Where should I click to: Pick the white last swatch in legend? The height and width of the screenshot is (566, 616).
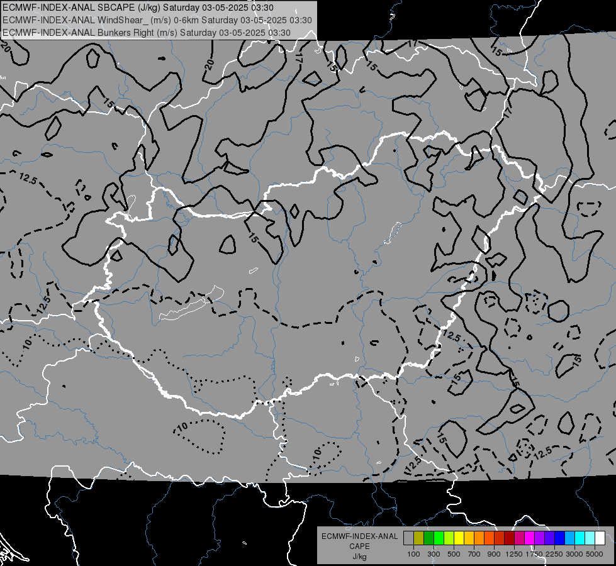(600, 538)
